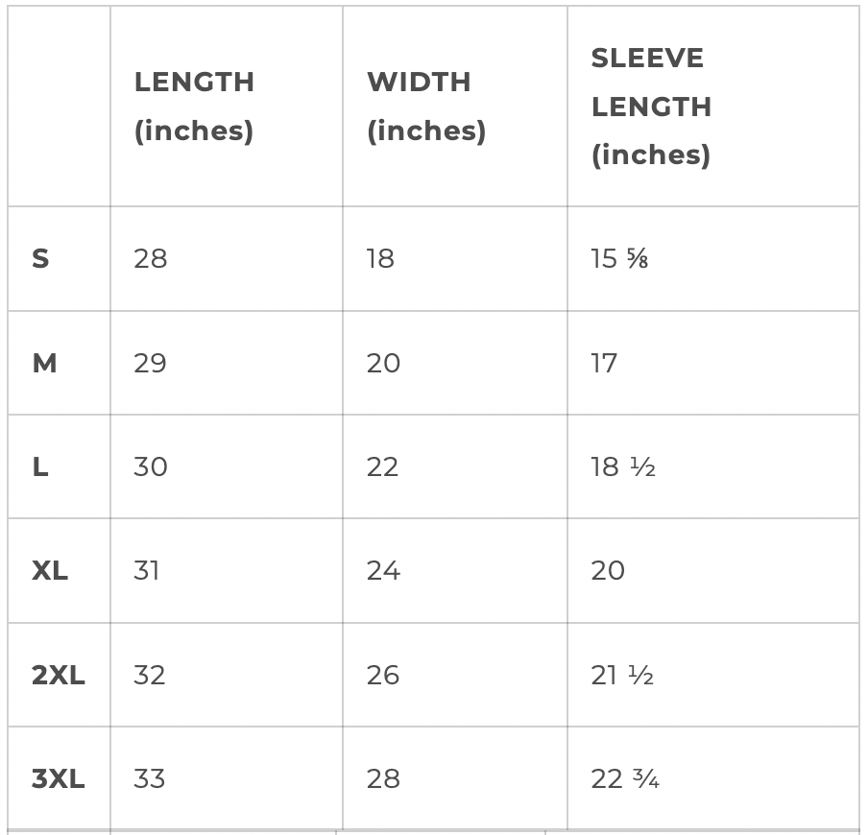Click the WIDTH (inches) column header

(426, 107)
